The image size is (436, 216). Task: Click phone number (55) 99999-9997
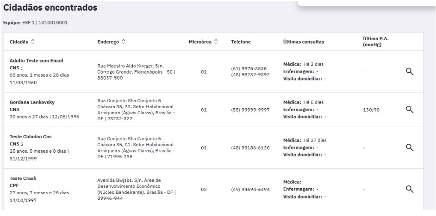click(x=250, y=110)
